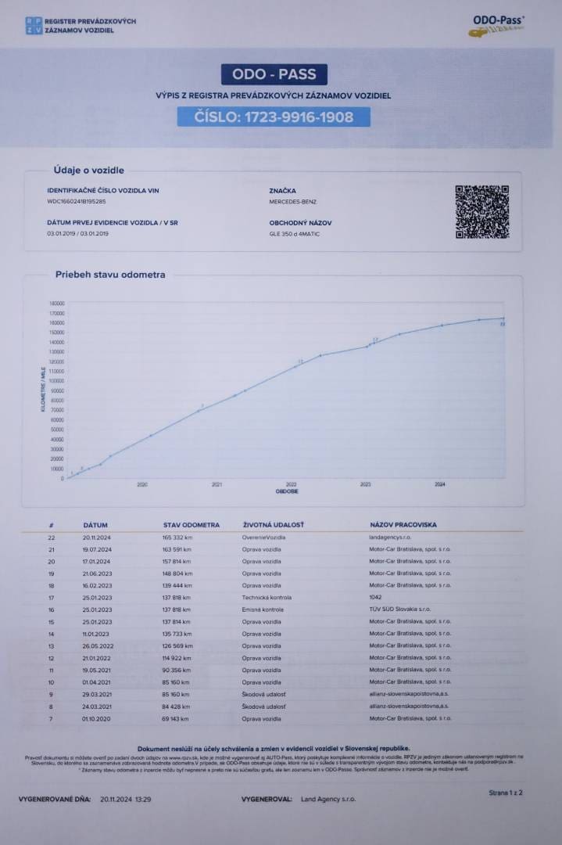Select OverenieVozidla event in row 22
The image size is (562, 845).
coord(263,538)
